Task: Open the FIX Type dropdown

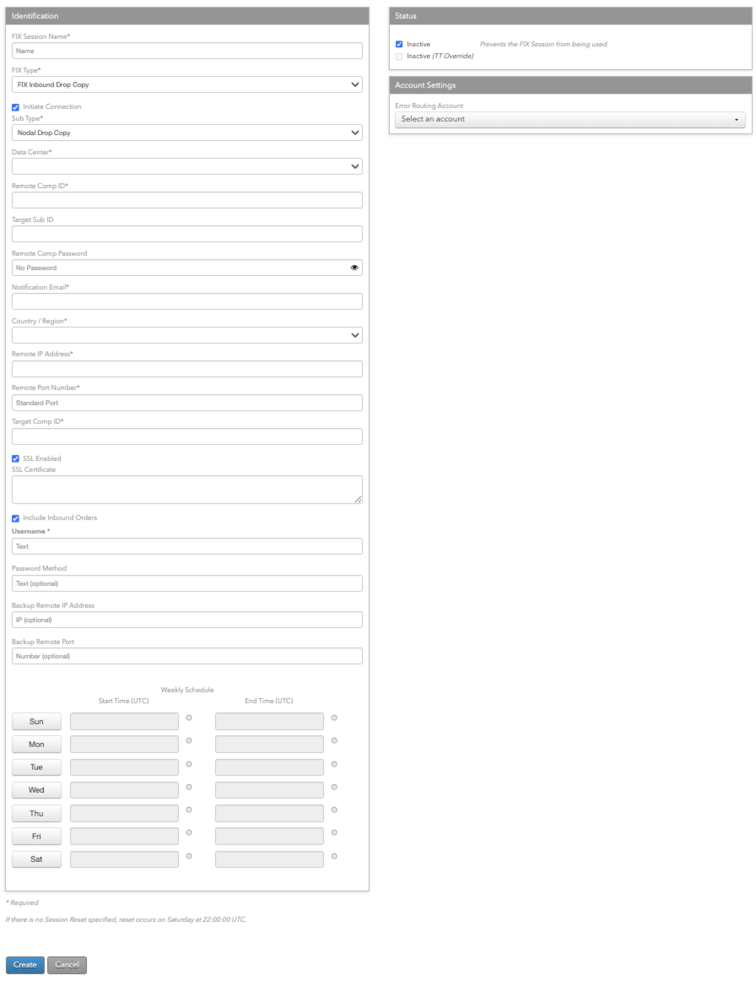Action: [x=187, y=85]
